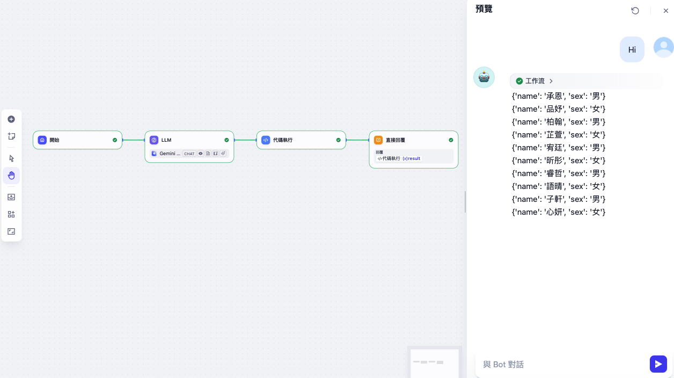Click the Gemini model label in LLM node
Image resolution: width=674 pixels, height=378 pixels.
[170, 154]
